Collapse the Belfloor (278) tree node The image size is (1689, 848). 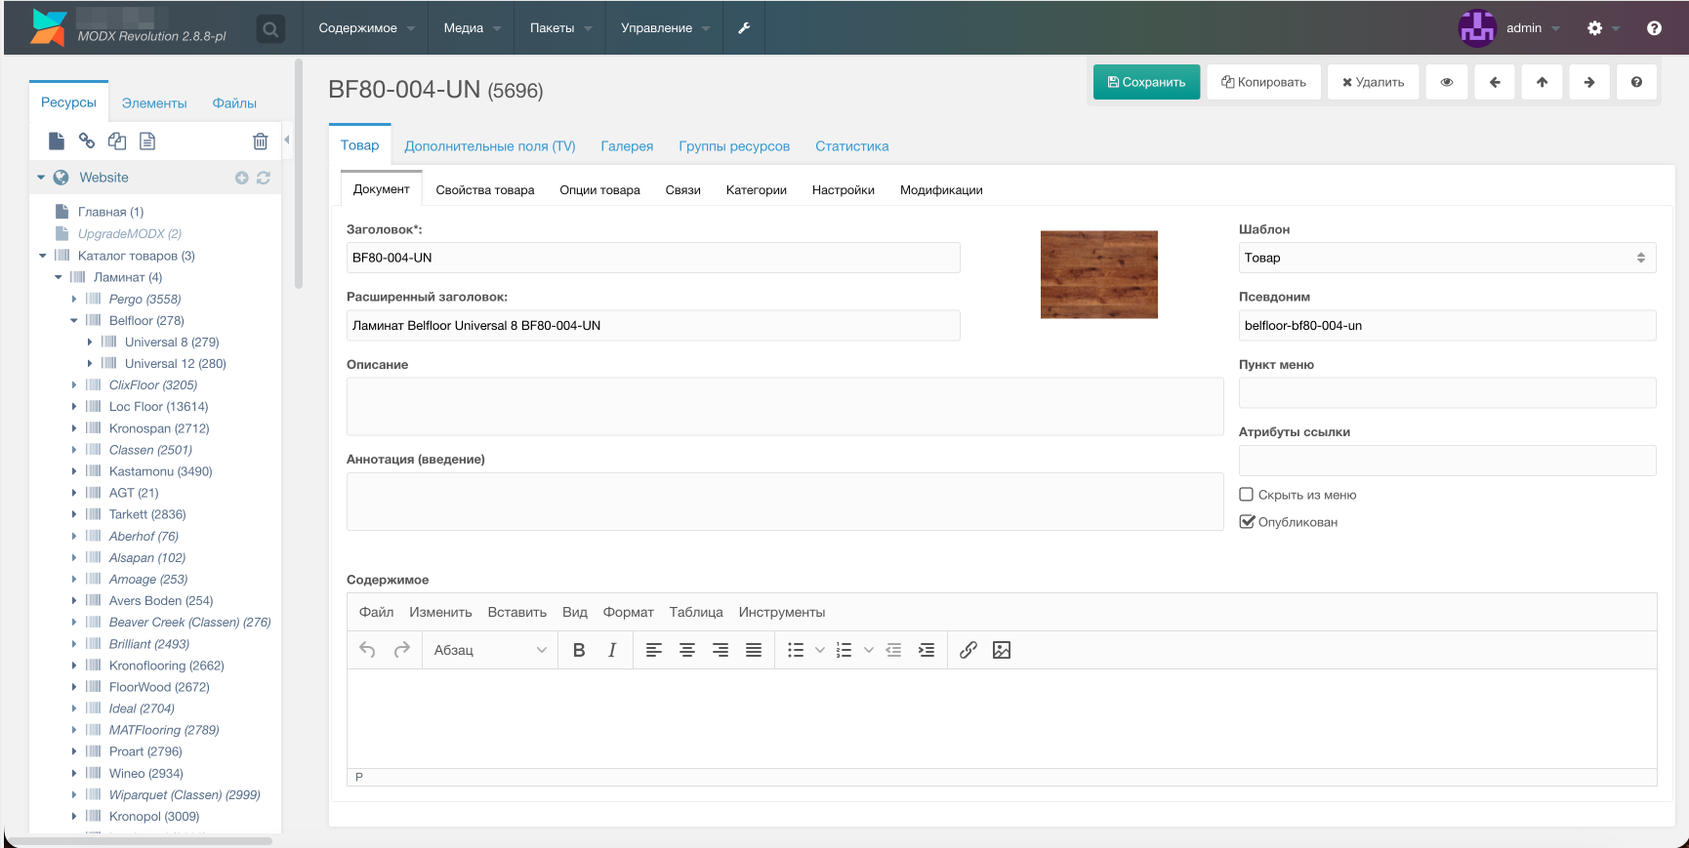click(74, 321)
